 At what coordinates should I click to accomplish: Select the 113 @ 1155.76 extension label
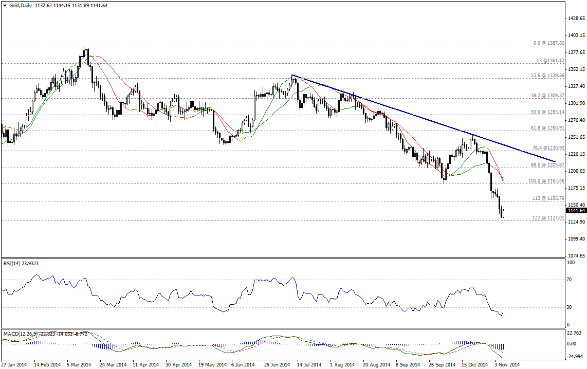(x=549, y=198)
